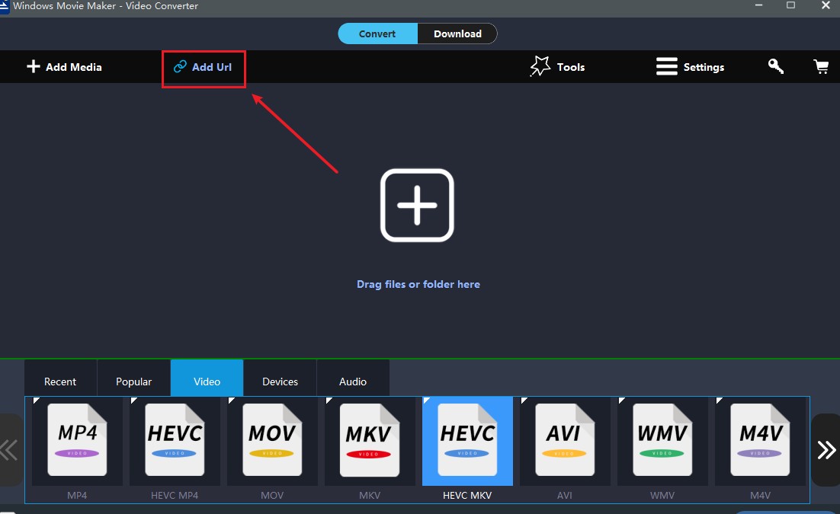840x514 pixels.
Task: Open Settings hamburger menu
Action: pos(690,67)
